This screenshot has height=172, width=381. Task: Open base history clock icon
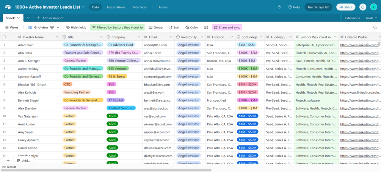pos(279,7)
